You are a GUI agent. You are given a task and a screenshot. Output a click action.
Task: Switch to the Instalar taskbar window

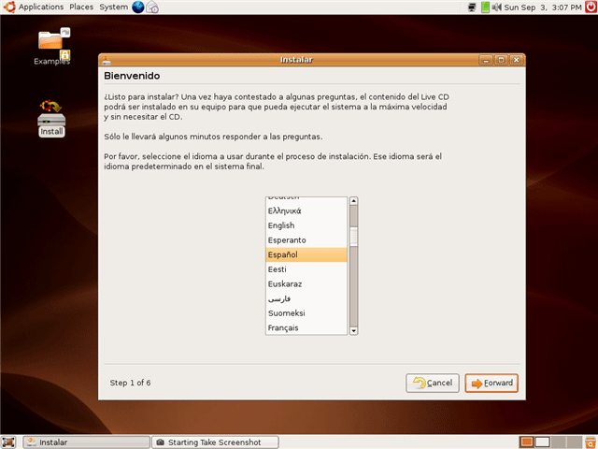[x=86, y=442]
